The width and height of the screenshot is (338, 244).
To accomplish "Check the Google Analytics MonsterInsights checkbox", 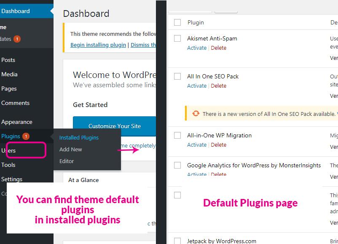I will point(177,165).
